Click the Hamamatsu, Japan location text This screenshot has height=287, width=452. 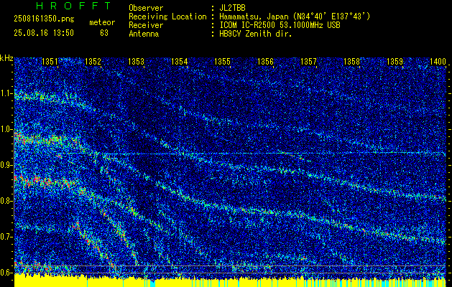click(x=295, y=17)
